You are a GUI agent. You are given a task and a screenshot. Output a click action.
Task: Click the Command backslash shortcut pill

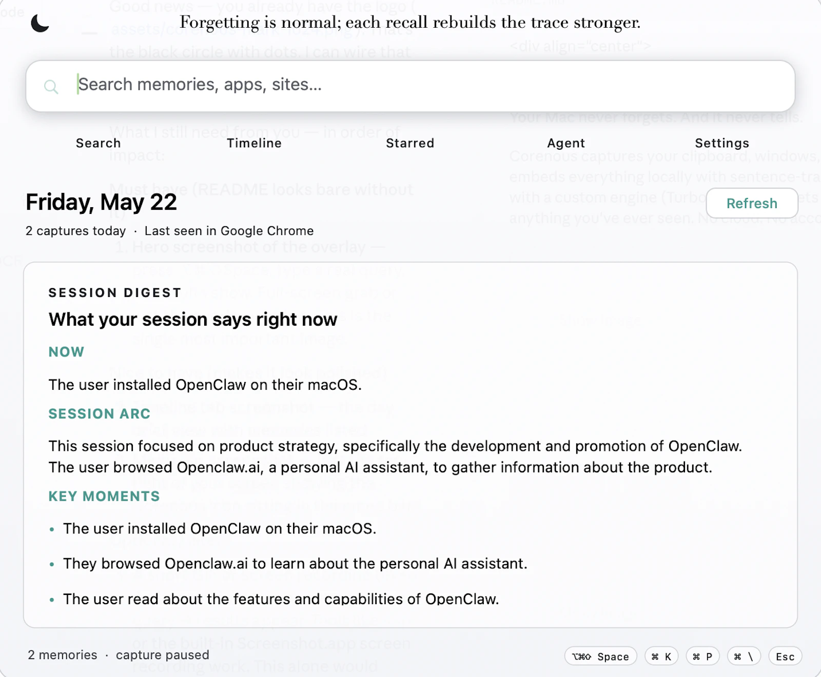[x=744, y=656]
